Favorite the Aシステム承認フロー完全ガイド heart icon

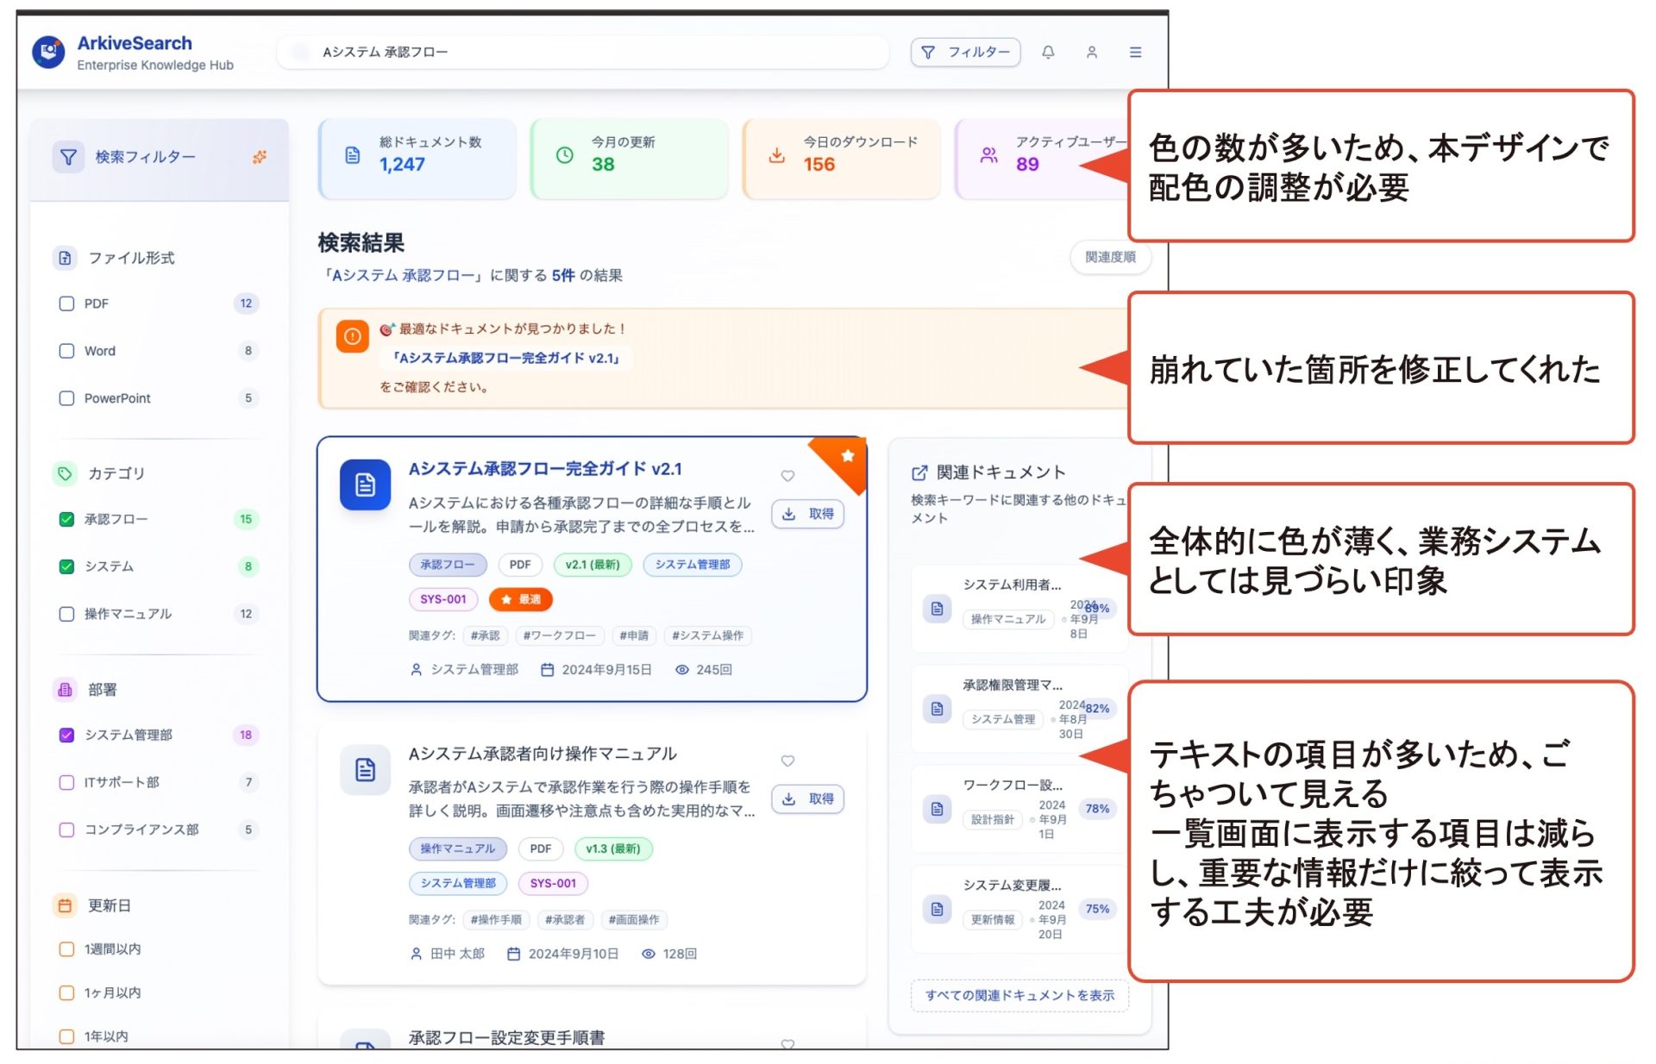(x=787, y=476)
